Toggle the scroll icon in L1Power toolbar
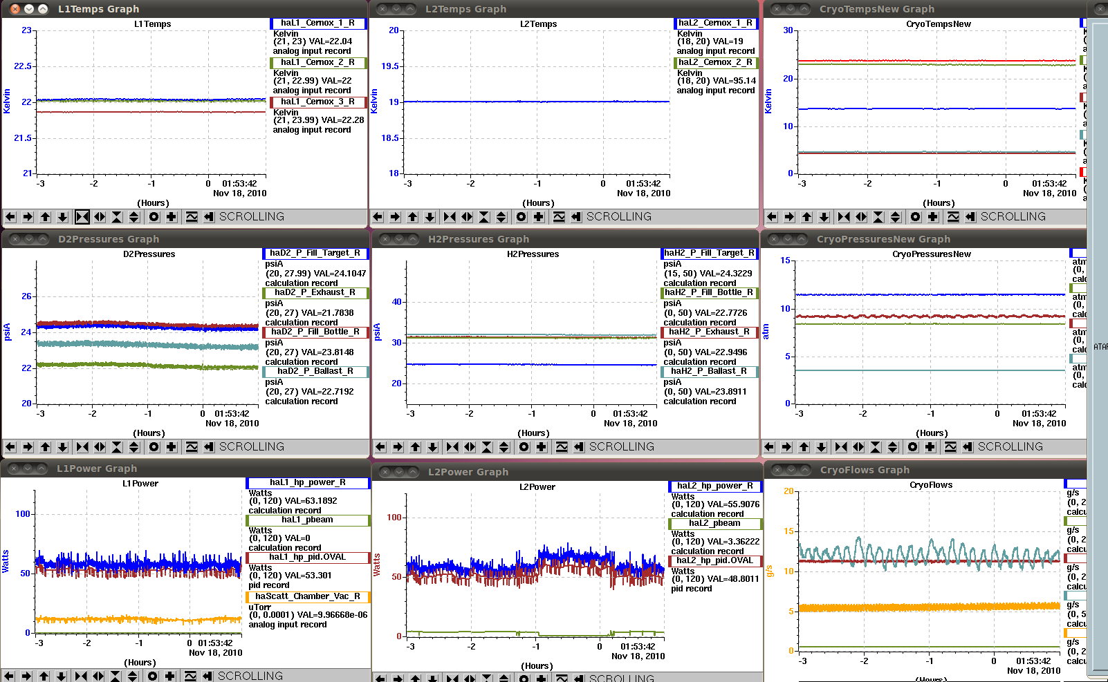 click(207, 676)
